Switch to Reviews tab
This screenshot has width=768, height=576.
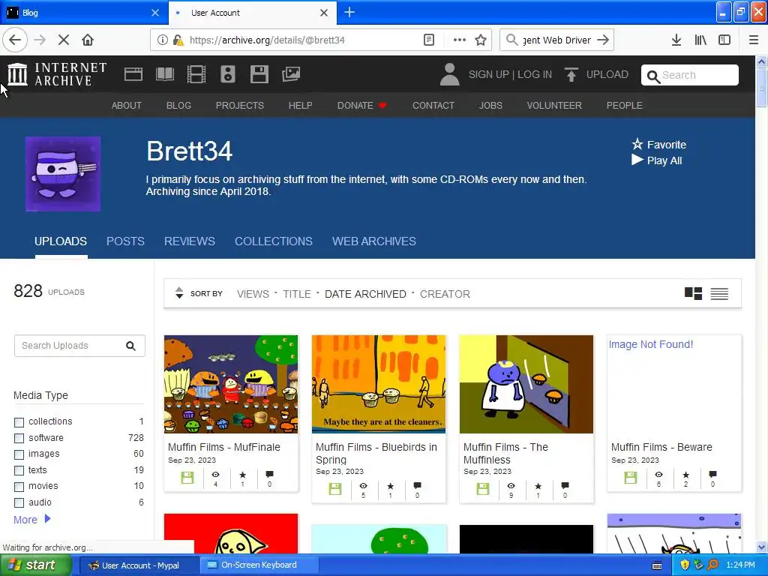coord(190,241)
